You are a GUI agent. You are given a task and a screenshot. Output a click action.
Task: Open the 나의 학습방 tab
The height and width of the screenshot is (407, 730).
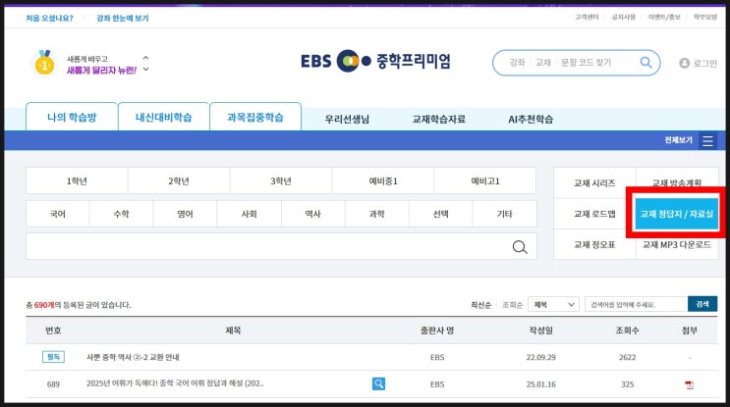tap(72, 117)
